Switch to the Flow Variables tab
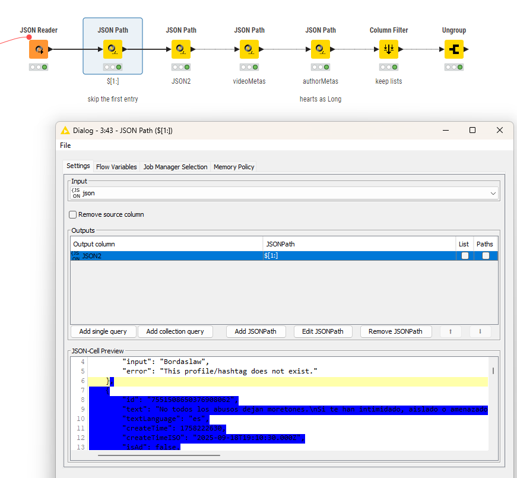The height and width of the screenshot is (478, 517). [116, 167]
